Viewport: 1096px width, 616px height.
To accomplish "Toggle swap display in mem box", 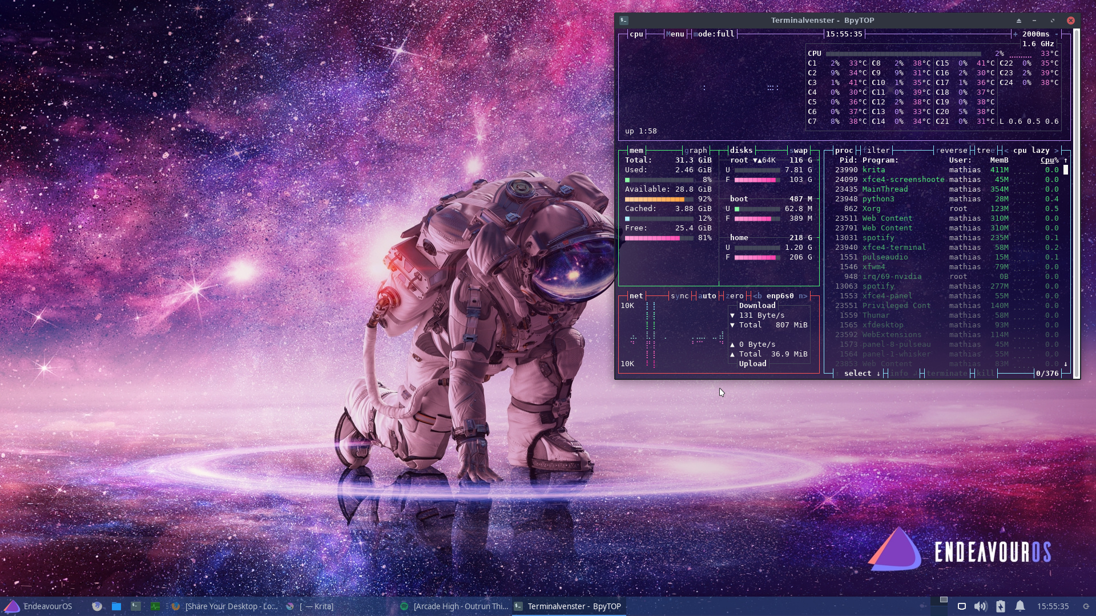I will 799,151.
